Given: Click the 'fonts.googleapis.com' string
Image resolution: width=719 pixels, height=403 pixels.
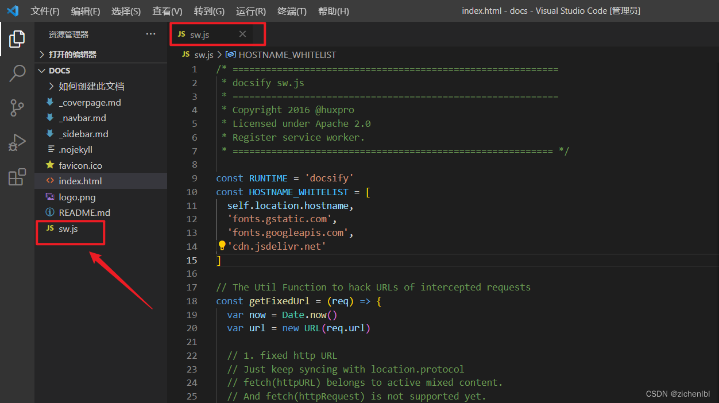Looking at the screenshot, I should (x=287, y=232).
